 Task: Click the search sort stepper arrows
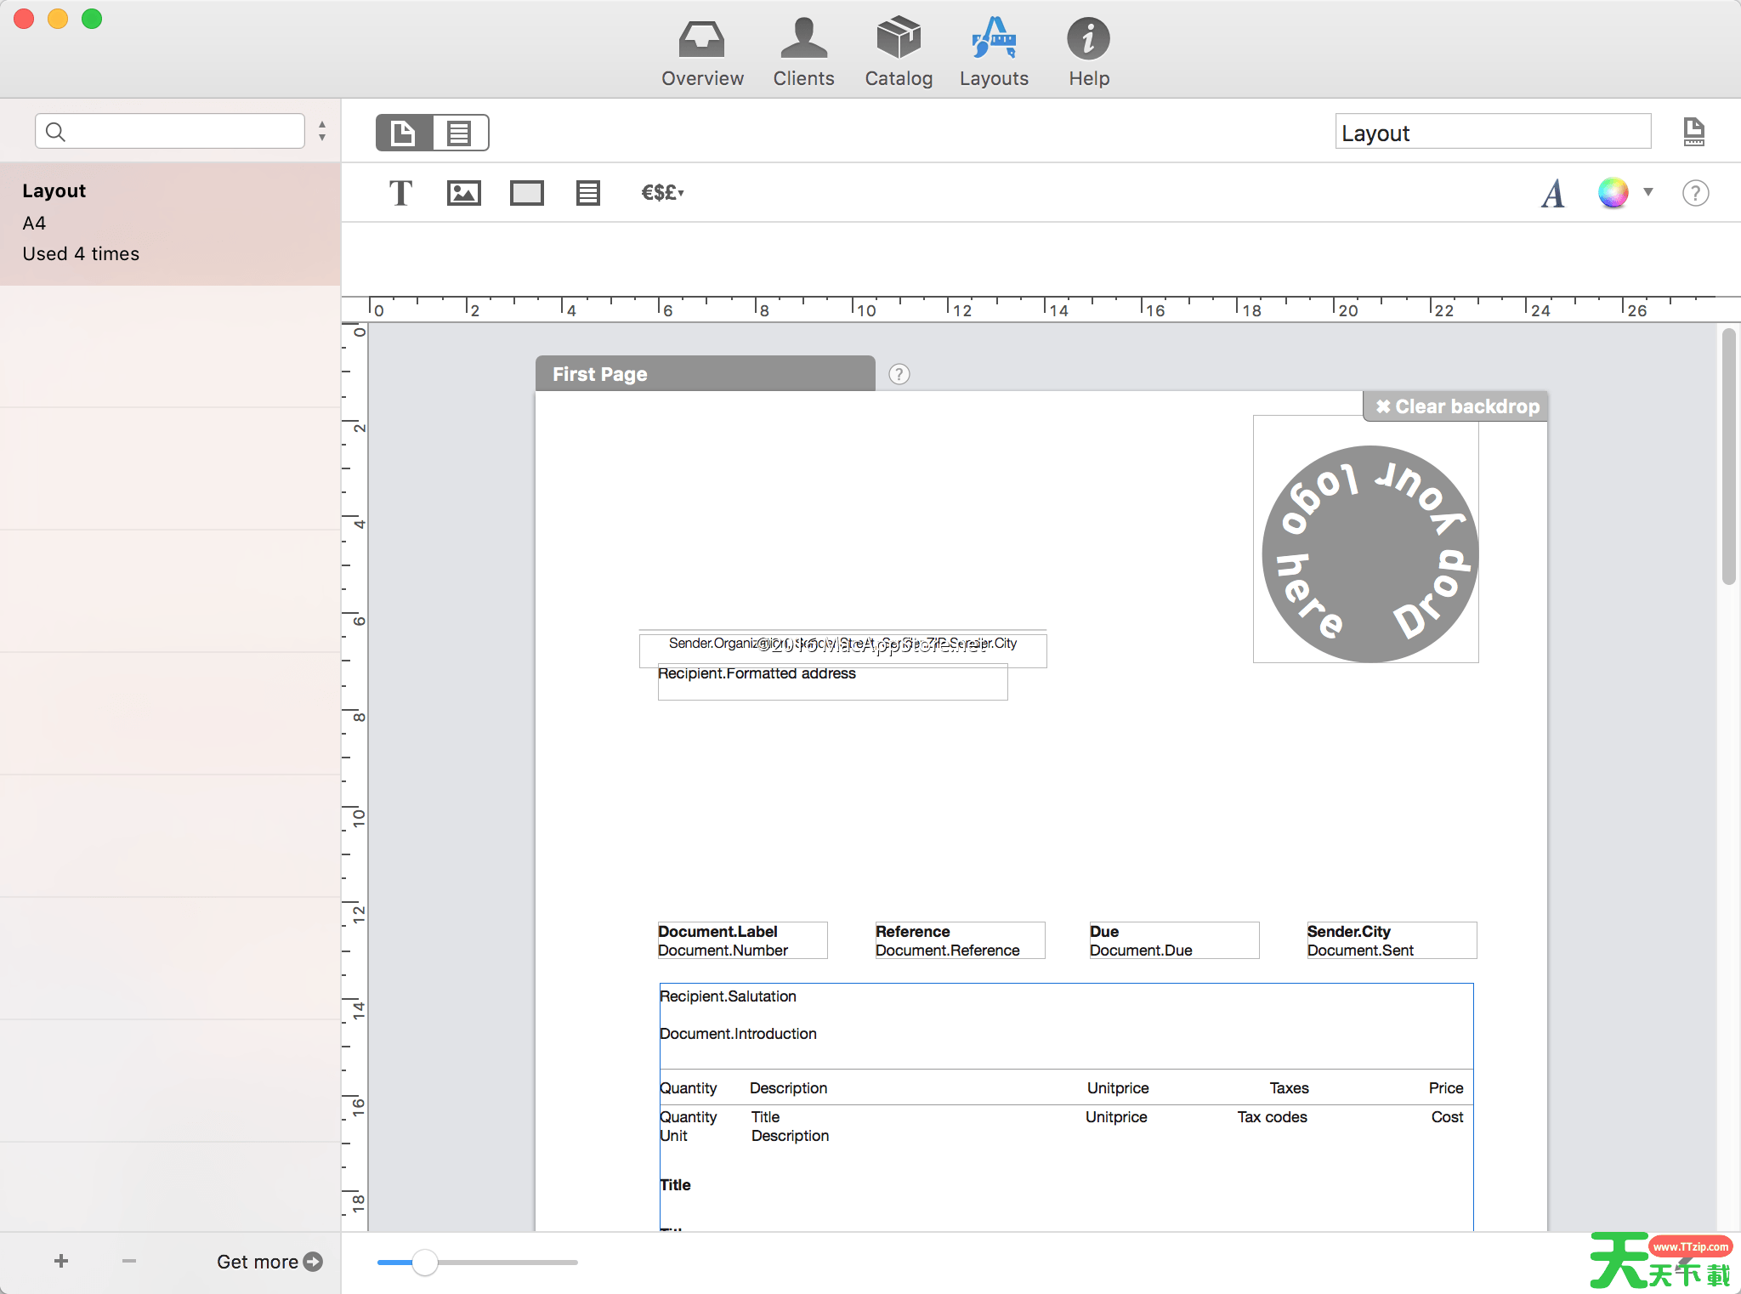[322, 131]
